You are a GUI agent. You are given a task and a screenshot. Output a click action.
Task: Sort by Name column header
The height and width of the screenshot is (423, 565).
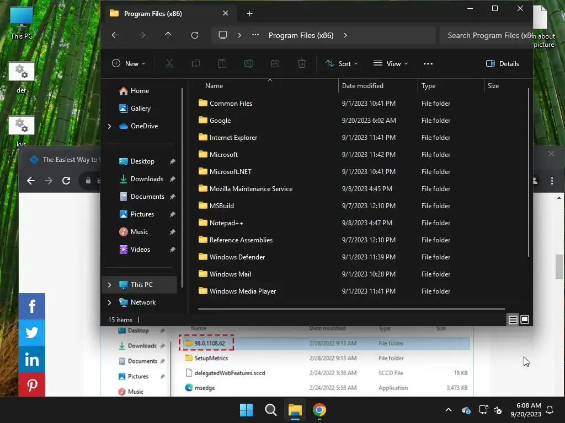tap(214, 86)
